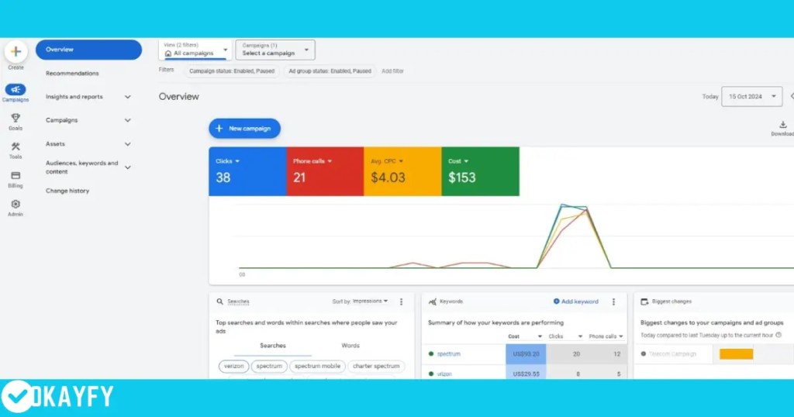This screenshot has width=794, height=417.
Task: Click the info icon beside current hour
Action: coord(778,335)
